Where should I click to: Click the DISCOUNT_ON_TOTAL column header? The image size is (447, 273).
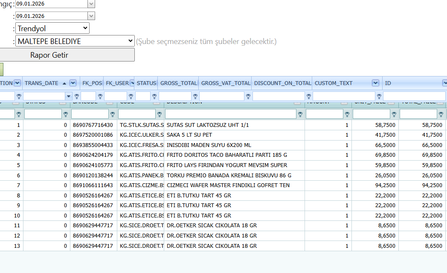coord(282,83)
